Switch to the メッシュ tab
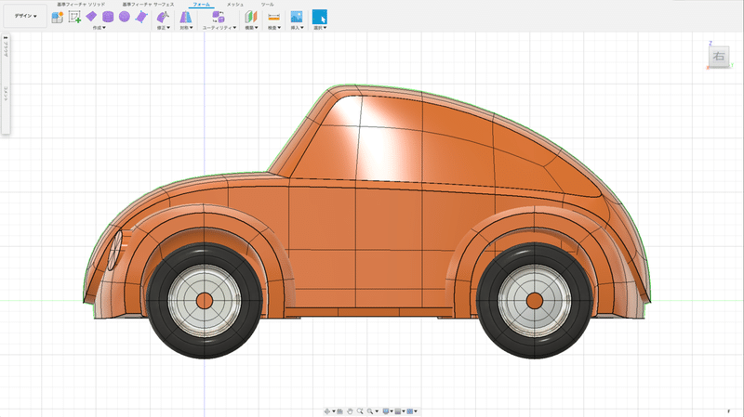 [235, 5]
